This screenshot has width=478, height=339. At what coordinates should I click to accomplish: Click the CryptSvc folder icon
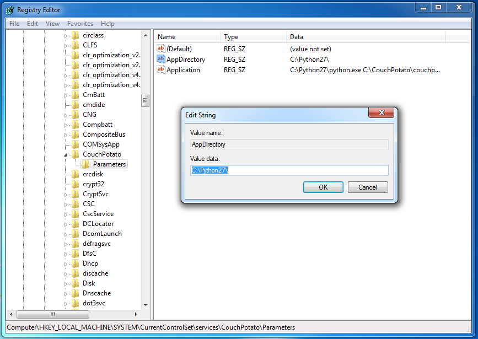click(x=76, y=194)
